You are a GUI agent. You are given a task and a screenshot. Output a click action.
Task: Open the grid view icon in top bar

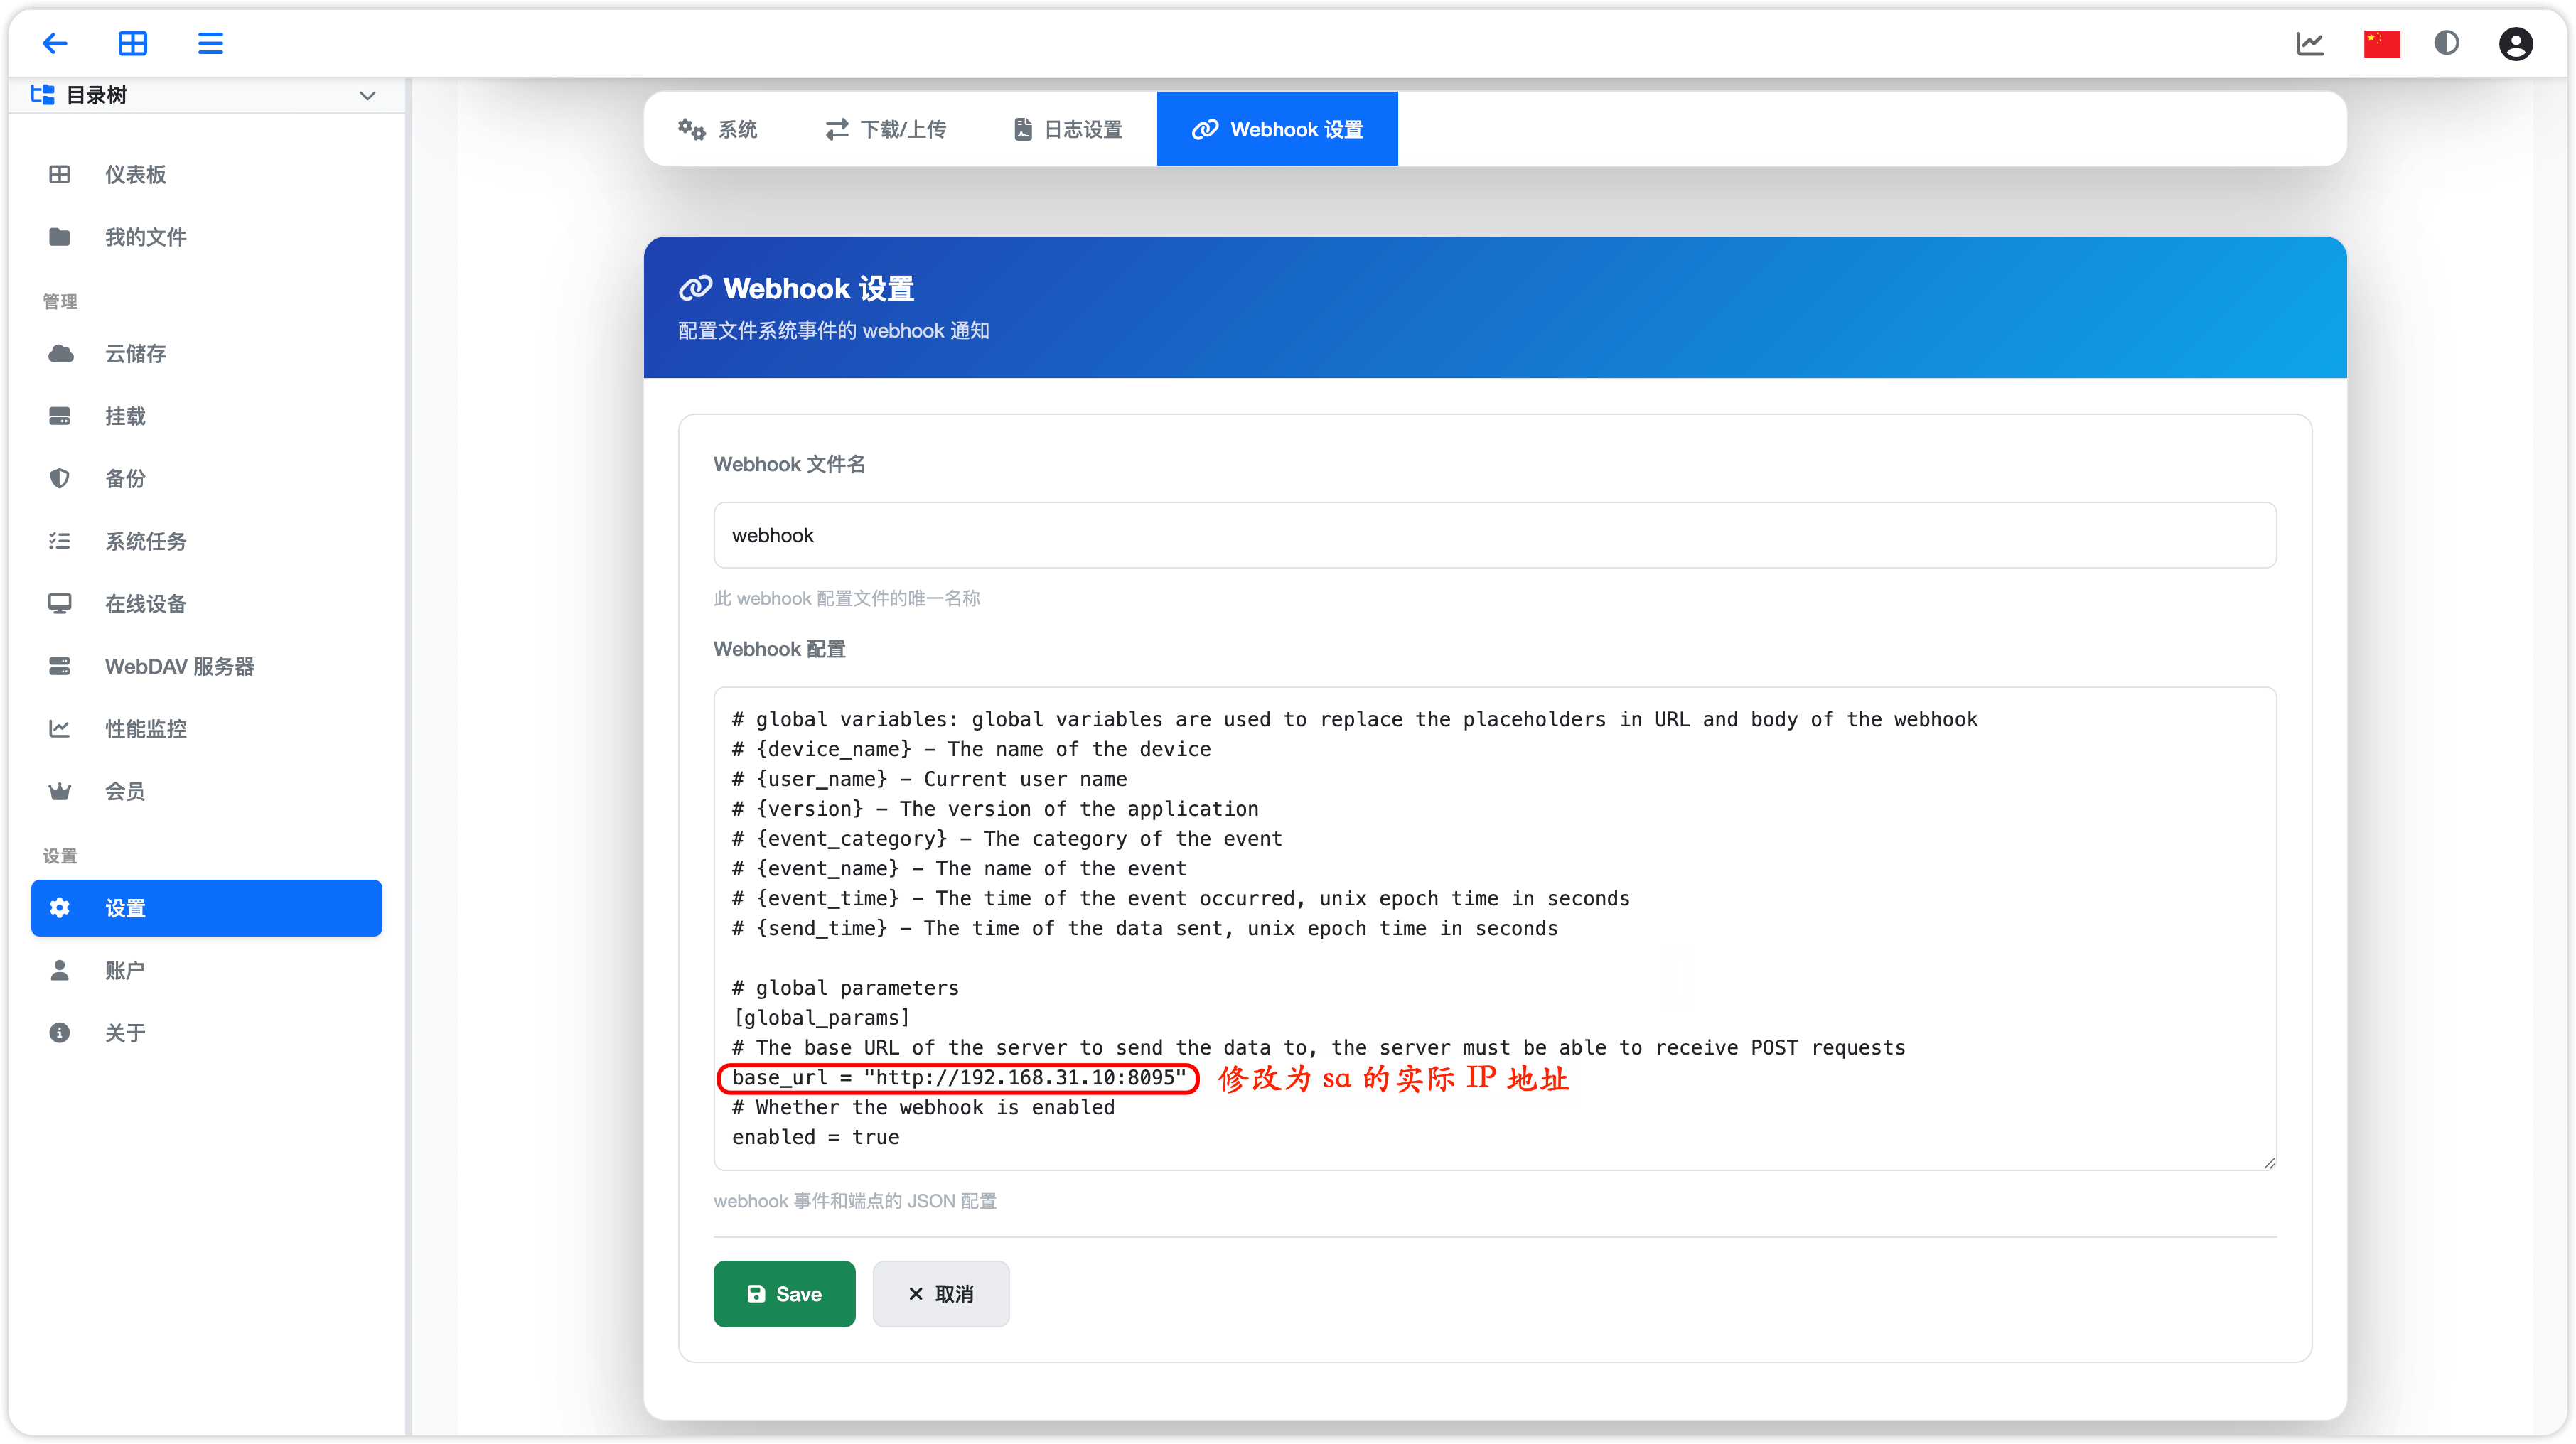pos(132,43)
